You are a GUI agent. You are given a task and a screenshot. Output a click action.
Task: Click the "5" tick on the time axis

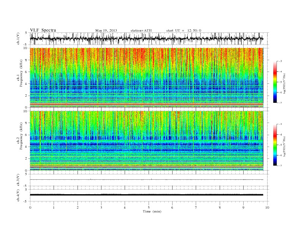(x=149, y=207)
